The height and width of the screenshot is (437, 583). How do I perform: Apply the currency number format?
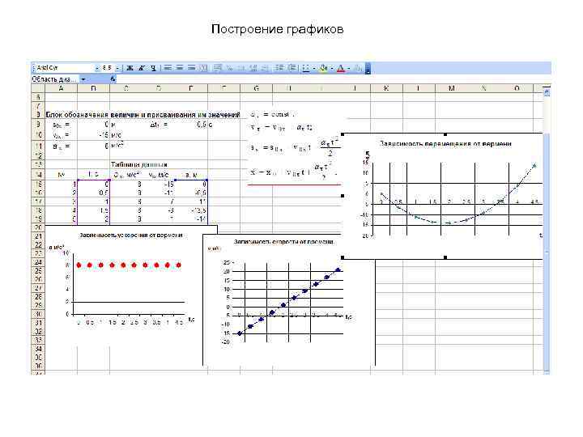219,68
